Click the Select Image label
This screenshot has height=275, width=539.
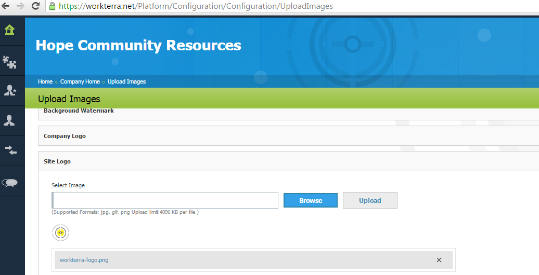click(x=68, y=185)
